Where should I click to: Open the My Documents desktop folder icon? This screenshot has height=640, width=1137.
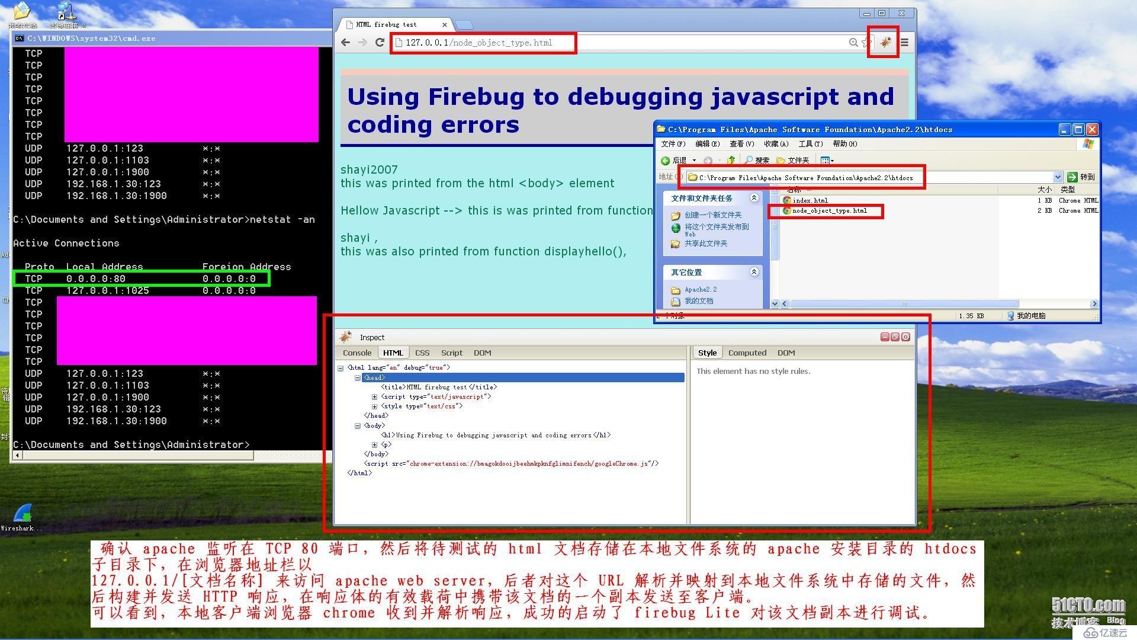pos(22,14)
